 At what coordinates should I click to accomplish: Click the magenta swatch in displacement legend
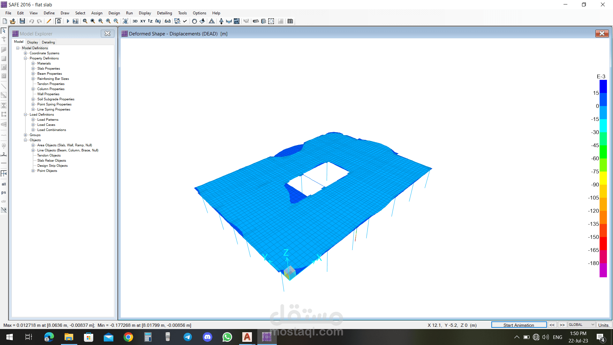[603, 270]
